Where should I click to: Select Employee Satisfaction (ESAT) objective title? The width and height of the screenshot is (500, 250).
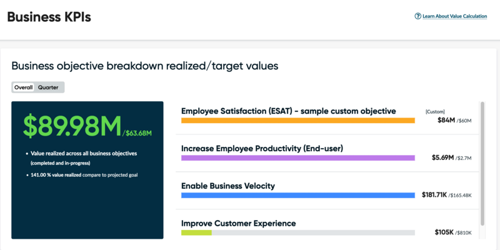(289, 111)
